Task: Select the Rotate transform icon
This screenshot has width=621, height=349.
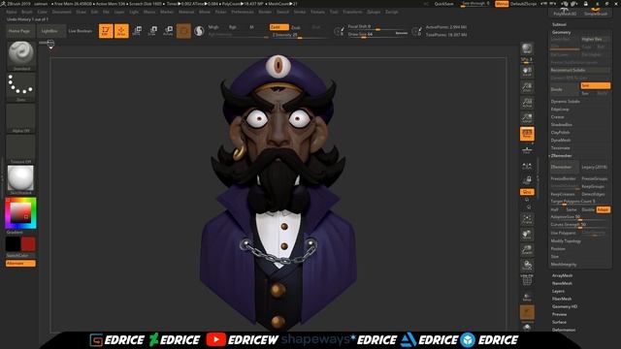Action: (168, 31)
